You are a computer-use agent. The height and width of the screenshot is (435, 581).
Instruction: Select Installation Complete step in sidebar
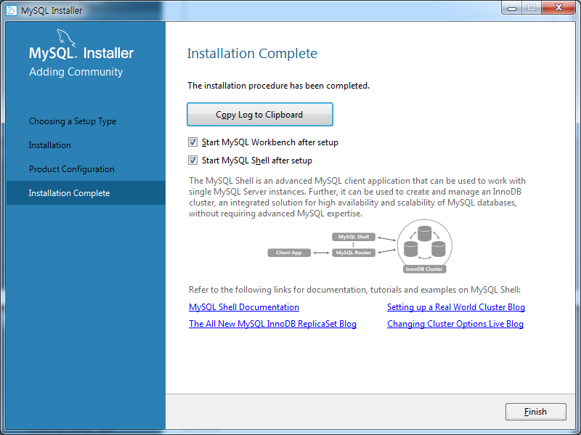(x=86, y=192)
